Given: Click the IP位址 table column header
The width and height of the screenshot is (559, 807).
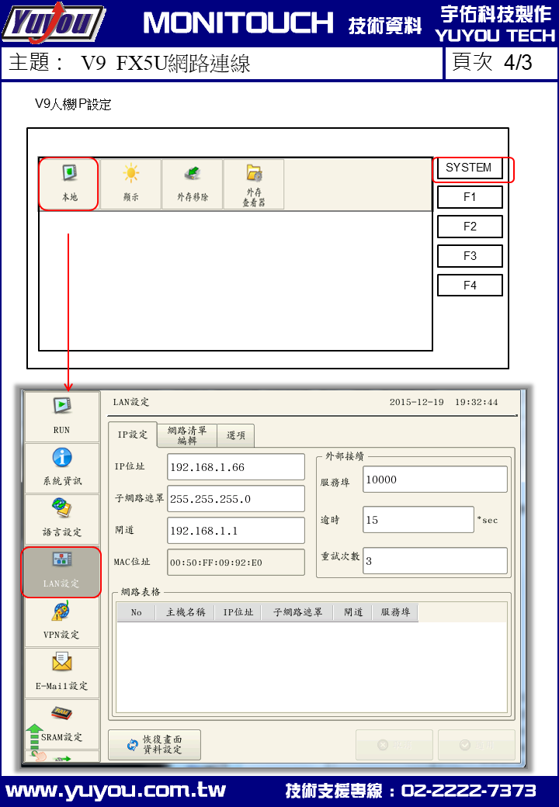Looking at the screenshot, I should tap(238, 612).
